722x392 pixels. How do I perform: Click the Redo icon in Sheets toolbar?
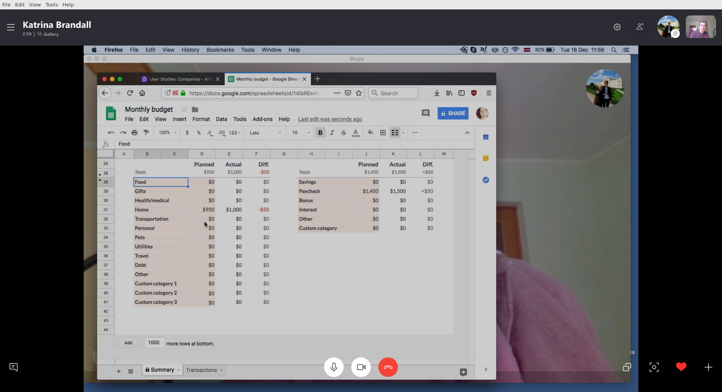pyautogui.click(x=123, y=133)
